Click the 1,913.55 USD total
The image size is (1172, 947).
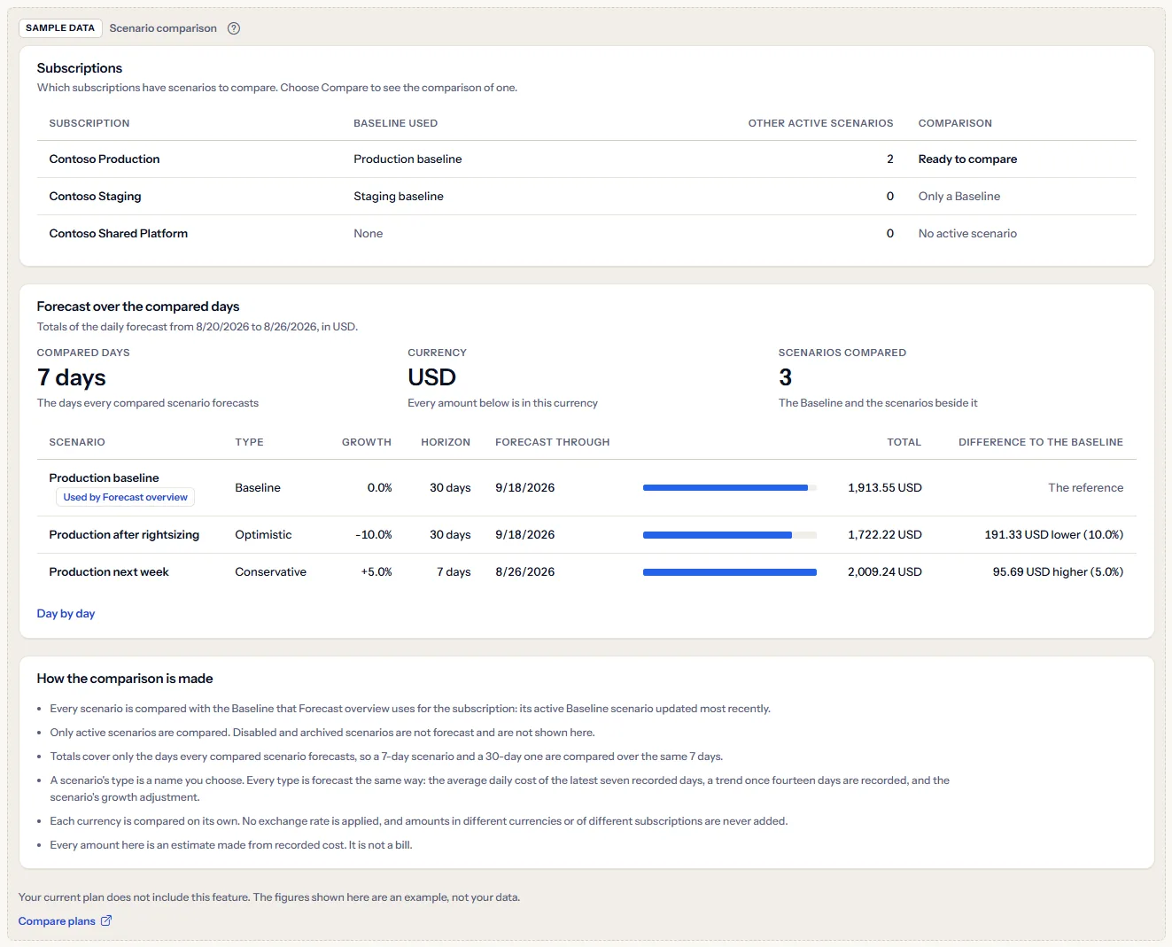pyautogui.click(x=885, y=488)
